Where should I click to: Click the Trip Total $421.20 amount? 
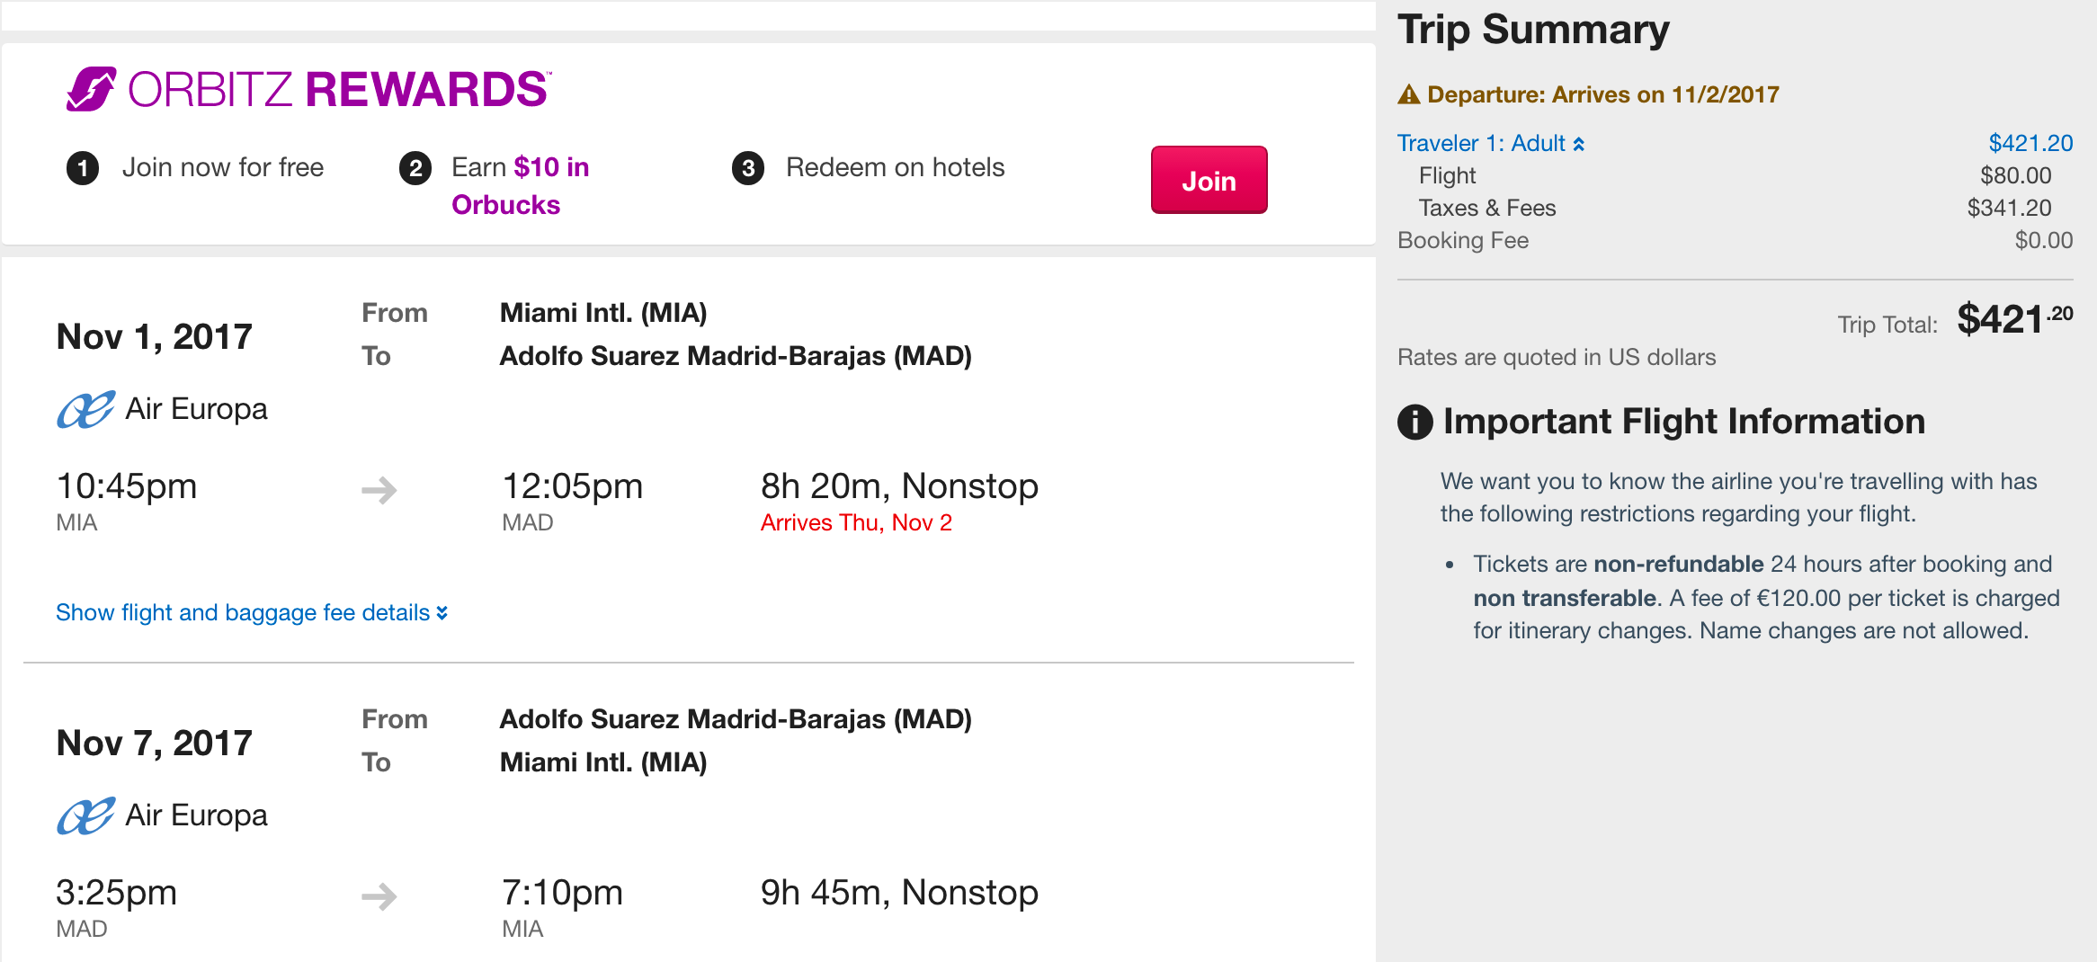2014,319
